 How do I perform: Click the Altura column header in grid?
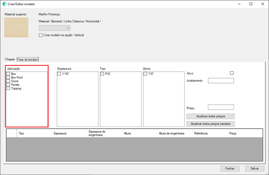(x=139, y=133)
